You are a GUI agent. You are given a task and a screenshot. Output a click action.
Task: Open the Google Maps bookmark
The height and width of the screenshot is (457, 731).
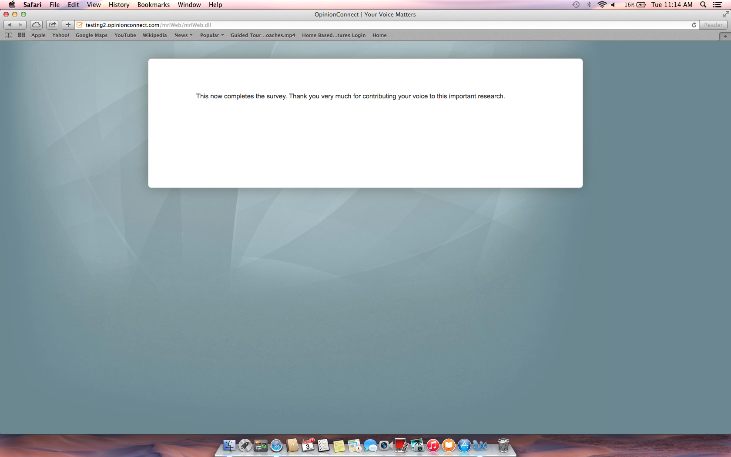tap(91, 35)
